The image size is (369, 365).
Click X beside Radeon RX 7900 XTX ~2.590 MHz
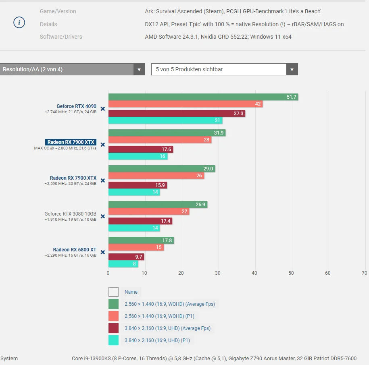coord(103,180)
